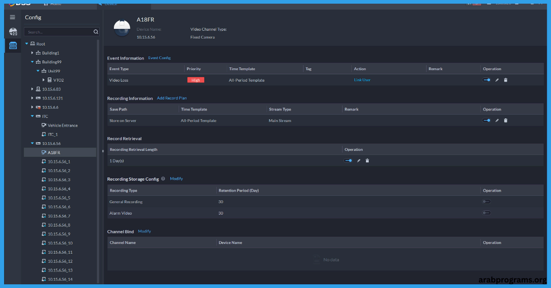Screen dimensions: 551x288
Task: Open the camera config sidebar icon
Action: 13,32
